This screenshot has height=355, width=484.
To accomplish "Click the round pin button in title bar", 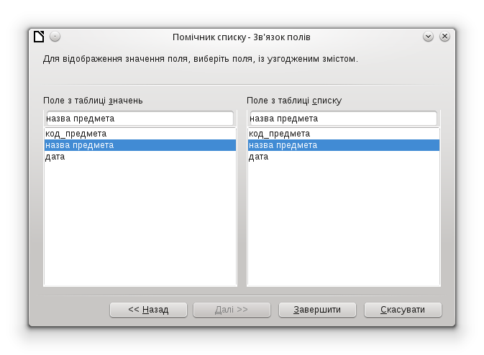I will tap(55, 36).
